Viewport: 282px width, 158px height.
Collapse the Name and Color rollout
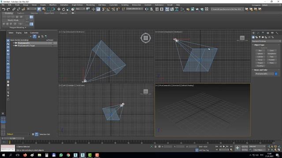pyautogui.click(x=260, y=70)
